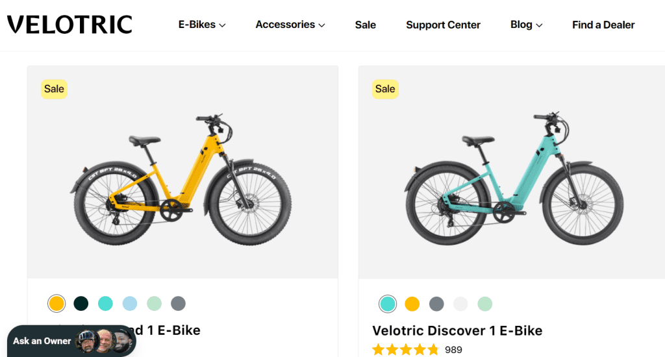Select the yellow color on the left bike
The height and width of the screenshot is (357, 665).
[56, 303]
